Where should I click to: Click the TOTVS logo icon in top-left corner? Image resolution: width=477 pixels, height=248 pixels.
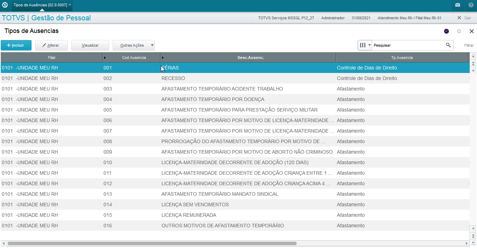click(x=5, y=5)
